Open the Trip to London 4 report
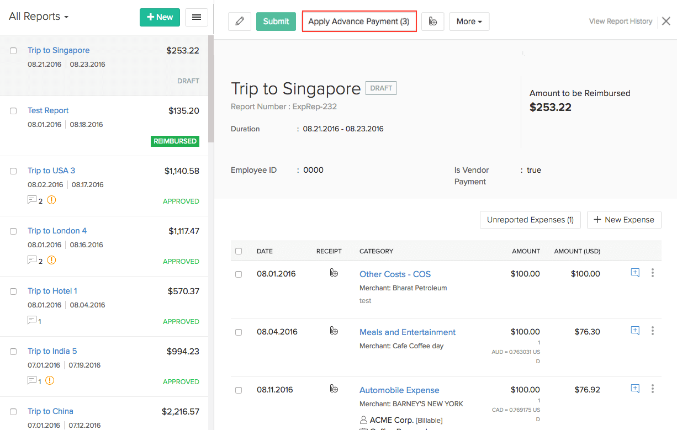The width and height of the screenshot is (677, 430). coord(57,231)
